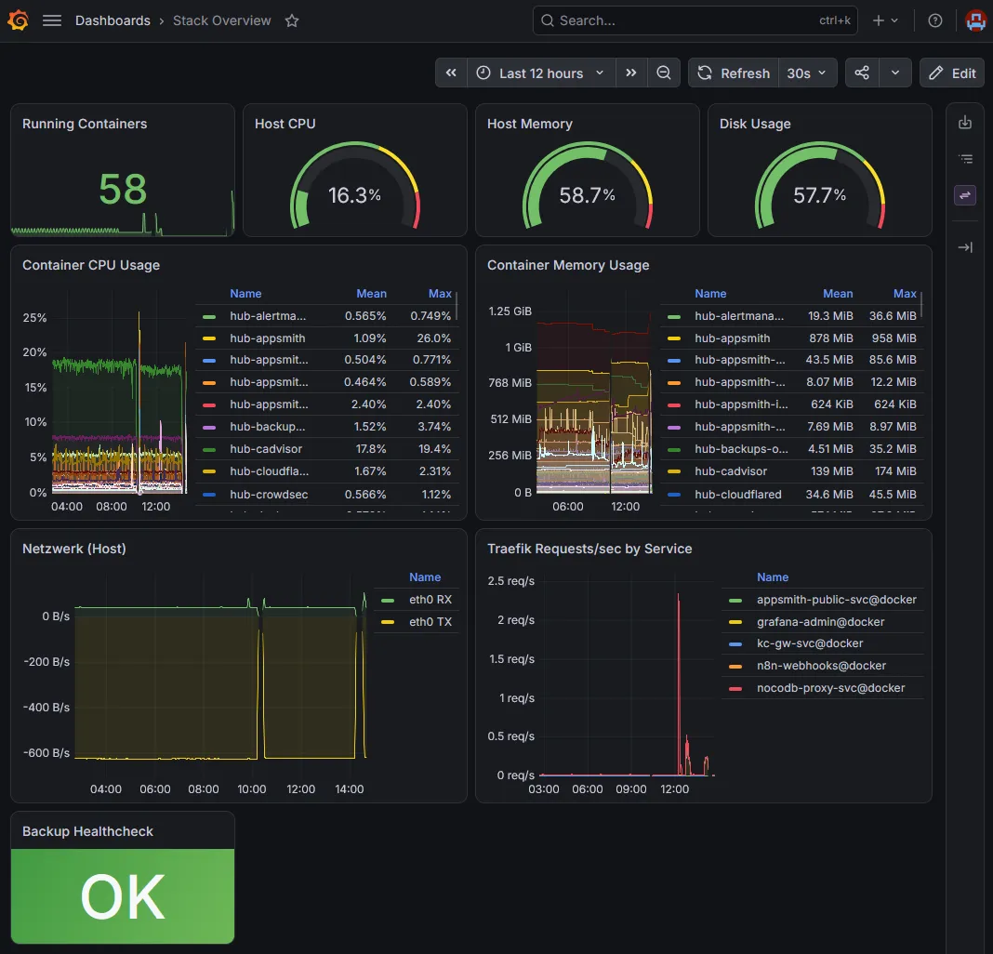Open the user profile avatar
The image size is (993, 954).
[x=975, y=20]
